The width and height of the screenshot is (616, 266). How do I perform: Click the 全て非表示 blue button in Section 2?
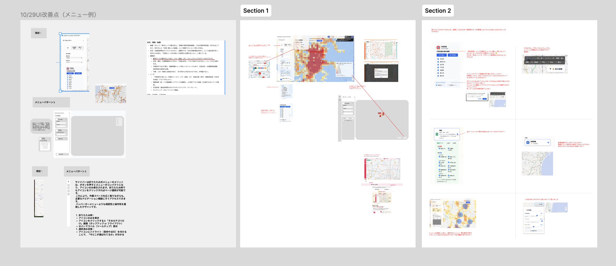453,55
